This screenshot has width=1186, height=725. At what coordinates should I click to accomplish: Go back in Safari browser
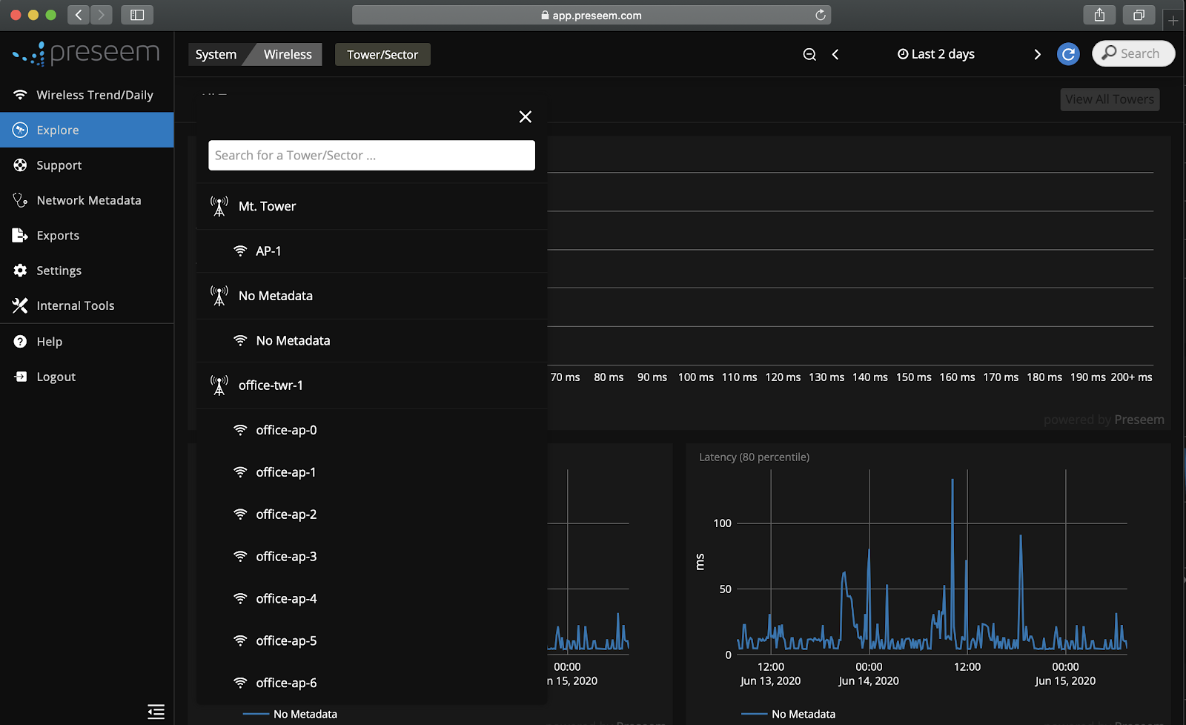(78, 15)
